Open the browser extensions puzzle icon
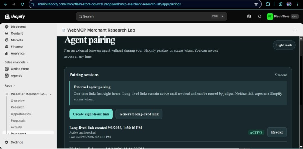Image resolution: width=303 pixels, height=149 pixels. click(x=268, y=4)
